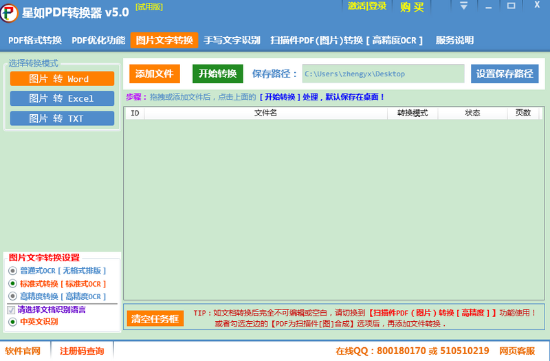Click the save path field C:\Users\zhengyx\Desktop

click(x=383, y=74)
